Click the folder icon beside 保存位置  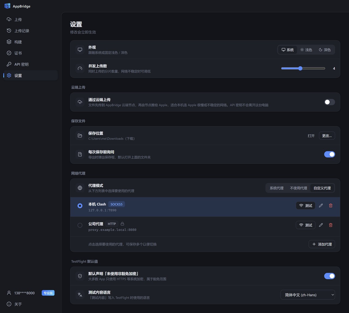pos(80,136)
